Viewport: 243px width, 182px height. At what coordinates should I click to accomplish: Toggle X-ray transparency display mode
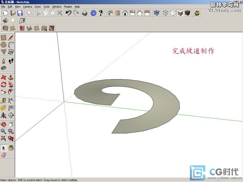coord(156,13)
